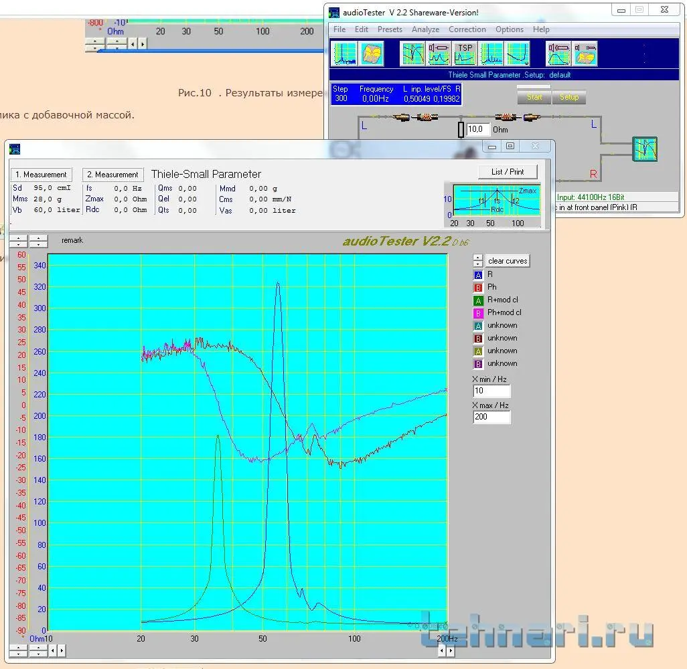The image size is (687, 669).
Task: Expand the Options menu
Action: coord(509,29)
